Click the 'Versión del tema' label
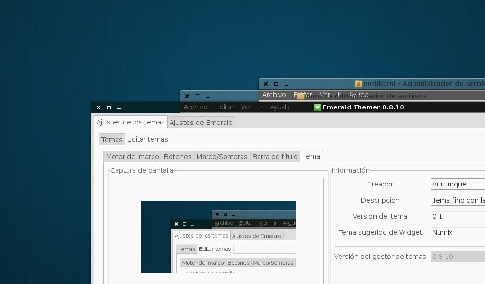Viewport: 485px width, 284px height. pos(380,216)
